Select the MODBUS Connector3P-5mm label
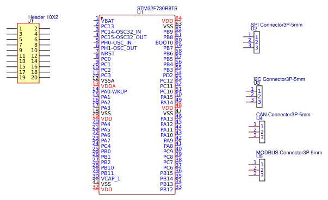The height and width of the screenshot is (200, 328). click(289, 153)
